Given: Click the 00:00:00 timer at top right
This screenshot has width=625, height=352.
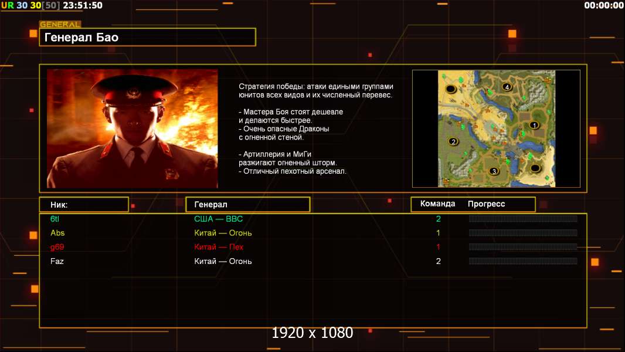Looking at the screenshot, I should tap(604, 5).
